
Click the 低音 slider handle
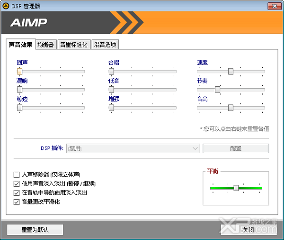pos(111,90)
